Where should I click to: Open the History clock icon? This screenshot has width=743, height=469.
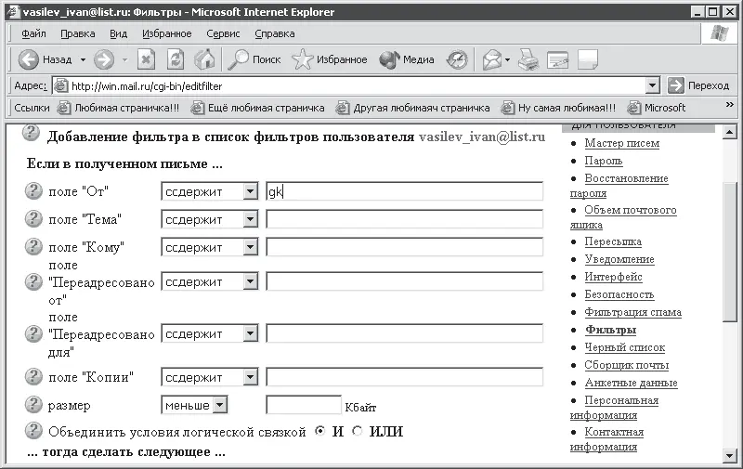[x=457, y=59]
